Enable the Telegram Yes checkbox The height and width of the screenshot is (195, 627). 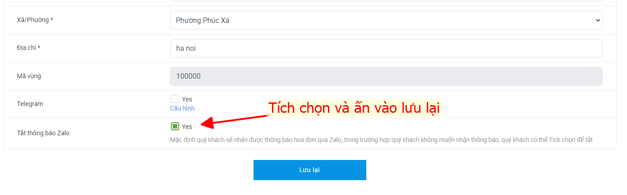(175, 99)
